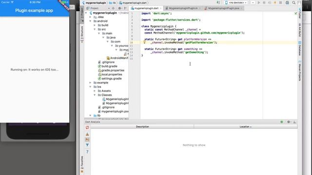Close the MygenericpluginPlugin.m tab
This screenshot has width=312, height=175.
click(200, 8)
